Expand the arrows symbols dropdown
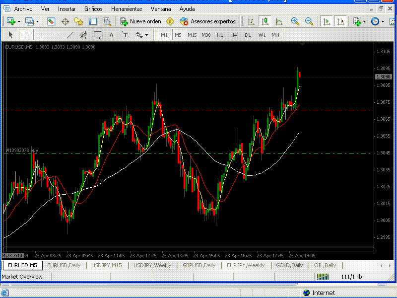This screenshot has width=397, height=298. [146, 35]
